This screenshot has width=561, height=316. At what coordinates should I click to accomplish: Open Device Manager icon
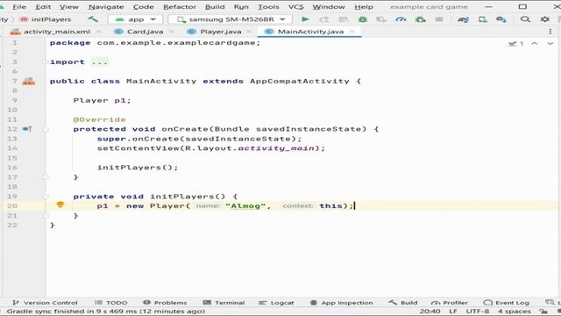point(483,19)
